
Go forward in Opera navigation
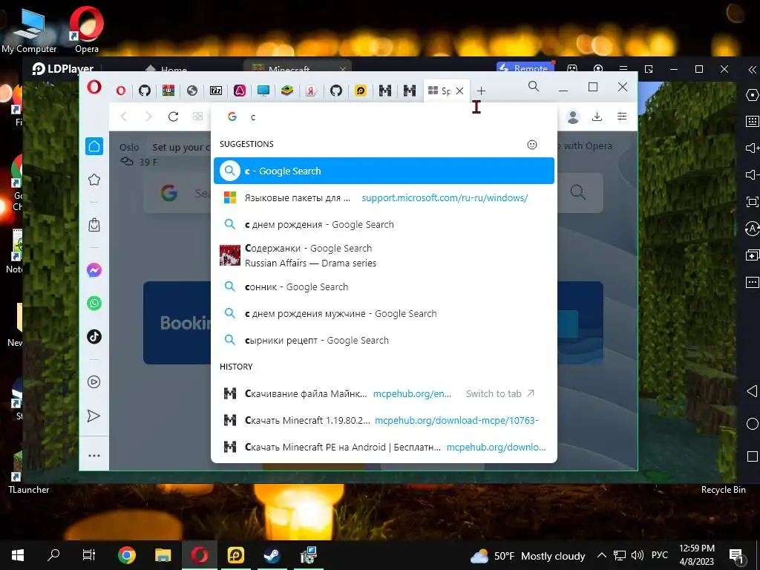[x=148, y=117]
